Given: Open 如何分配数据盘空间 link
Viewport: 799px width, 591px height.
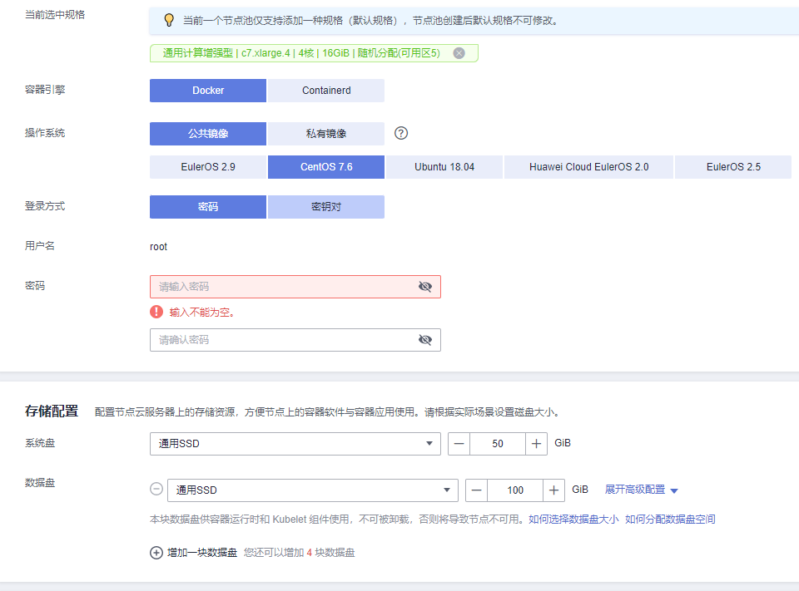Looking at the screenshot, I should coord(670,520).
